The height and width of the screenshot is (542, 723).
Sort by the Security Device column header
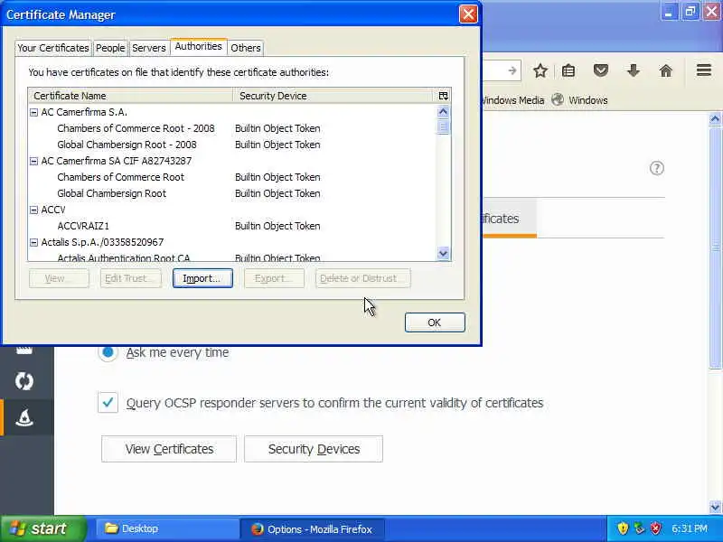(333, 96)
